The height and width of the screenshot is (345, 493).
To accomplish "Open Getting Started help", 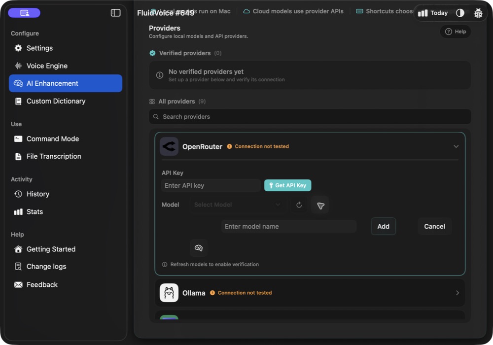I will click(x=66, y=249).
